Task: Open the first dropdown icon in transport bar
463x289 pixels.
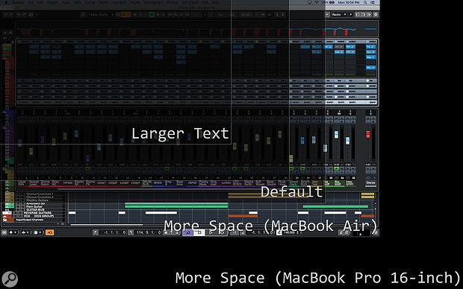Action: pos(13,232)
